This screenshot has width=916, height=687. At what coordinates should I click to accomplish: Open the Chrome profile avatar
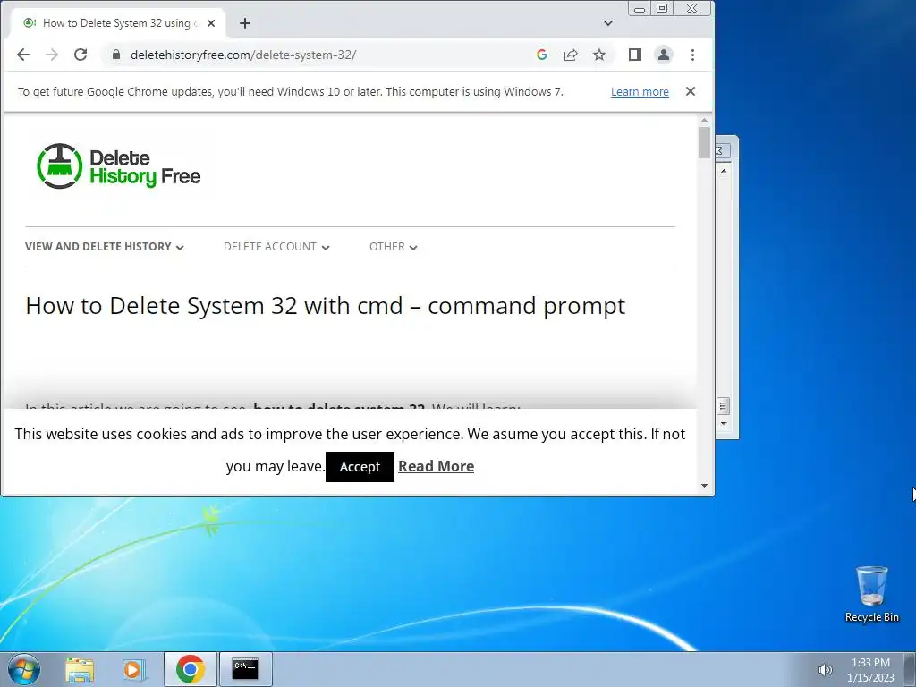click(664, 55)
